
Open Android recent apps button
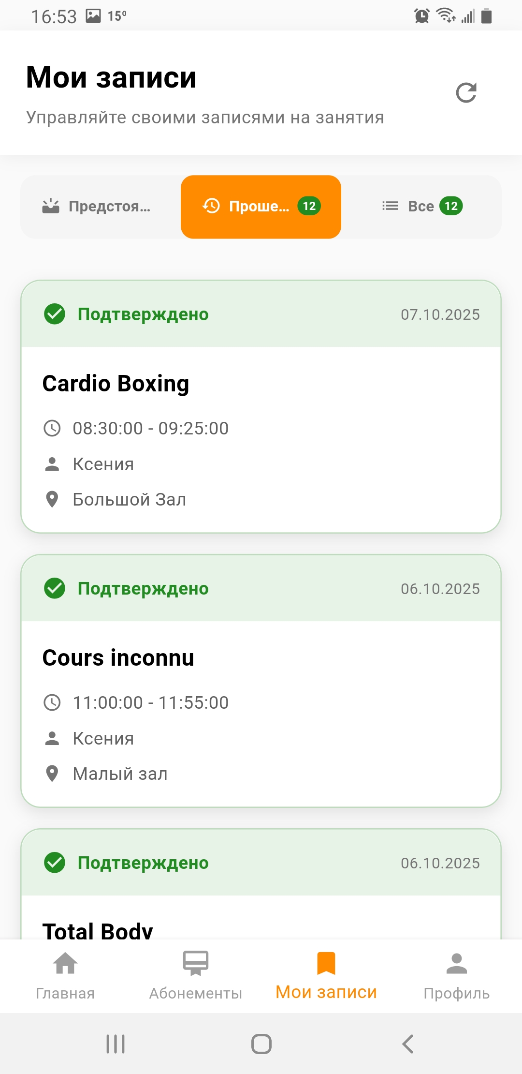pyautogui.click(x=116, y=1044)
